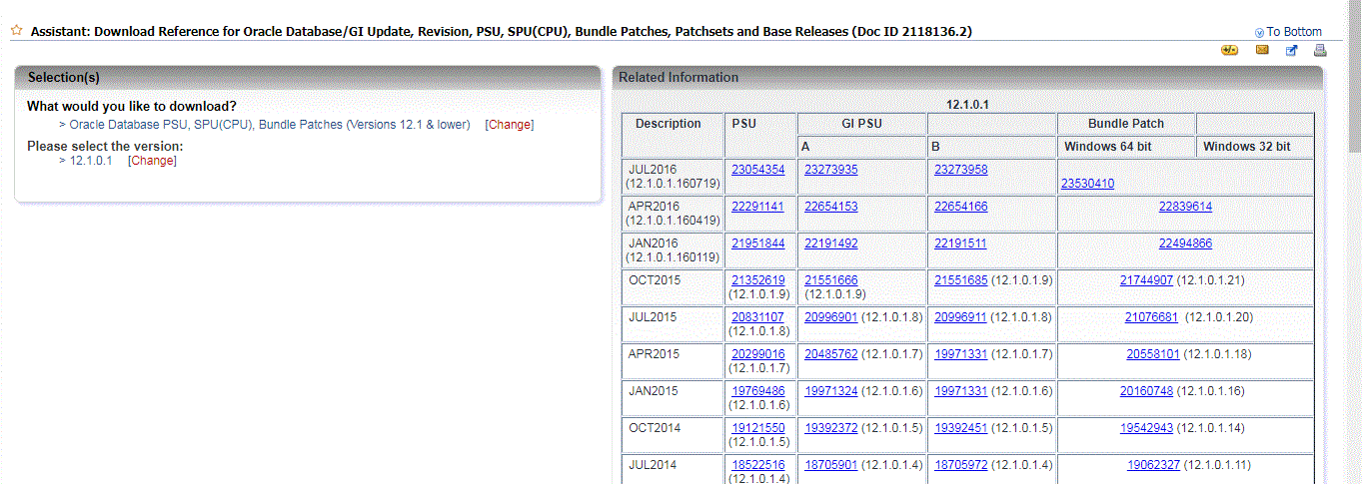This screenshot has width=1362, height=484.
Task: Click the To Bottom arrow icon
Action: click(1259, 33)
